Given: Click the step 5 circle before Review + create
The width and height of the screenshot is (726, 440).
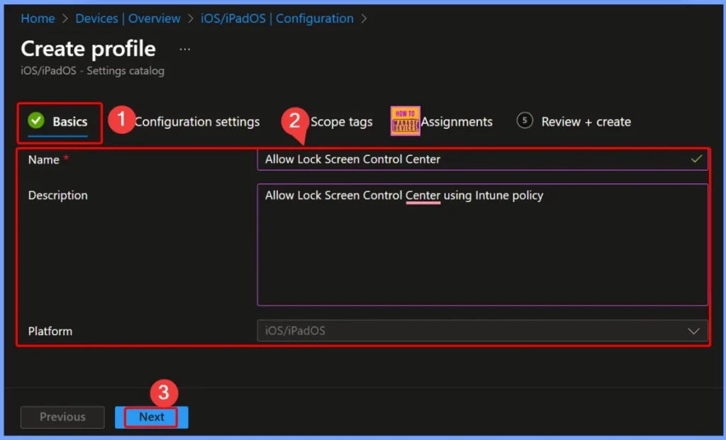Looking at the screenshot, I should pos(525,121).
